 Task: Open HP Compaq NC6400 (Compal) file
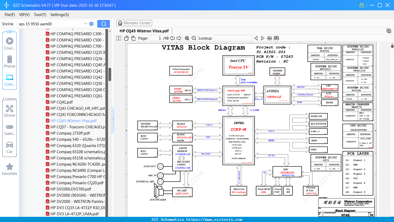(x=75, y=171)
